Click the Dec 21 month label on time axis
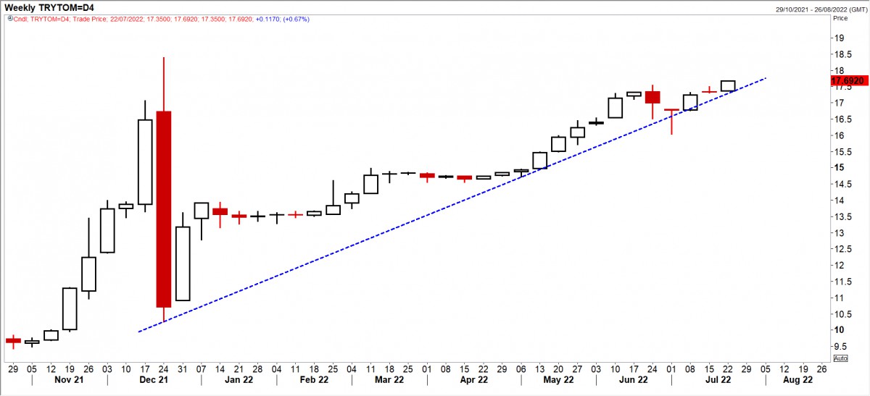Image resolution: width=870 pixels, height=396 pixels. 154,379
